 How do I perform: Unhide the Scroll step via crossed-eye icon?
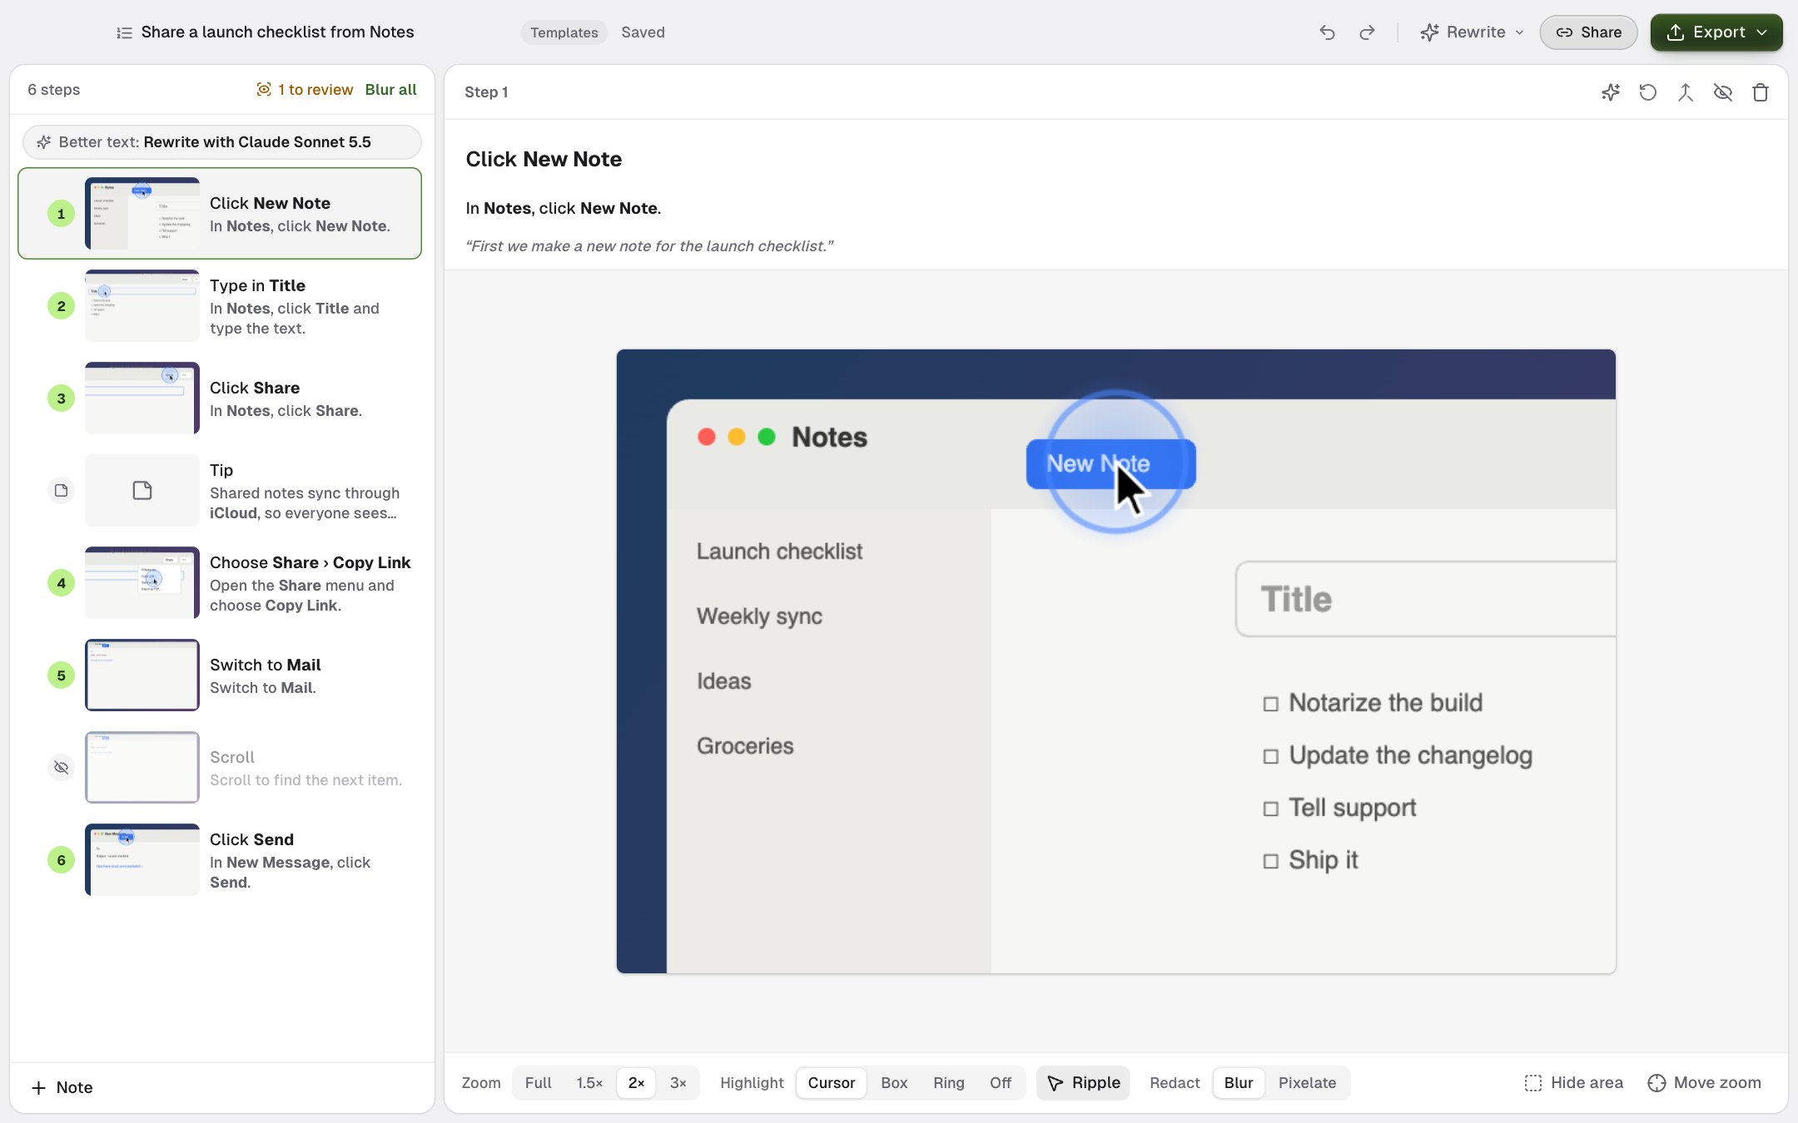click(61, 767)
